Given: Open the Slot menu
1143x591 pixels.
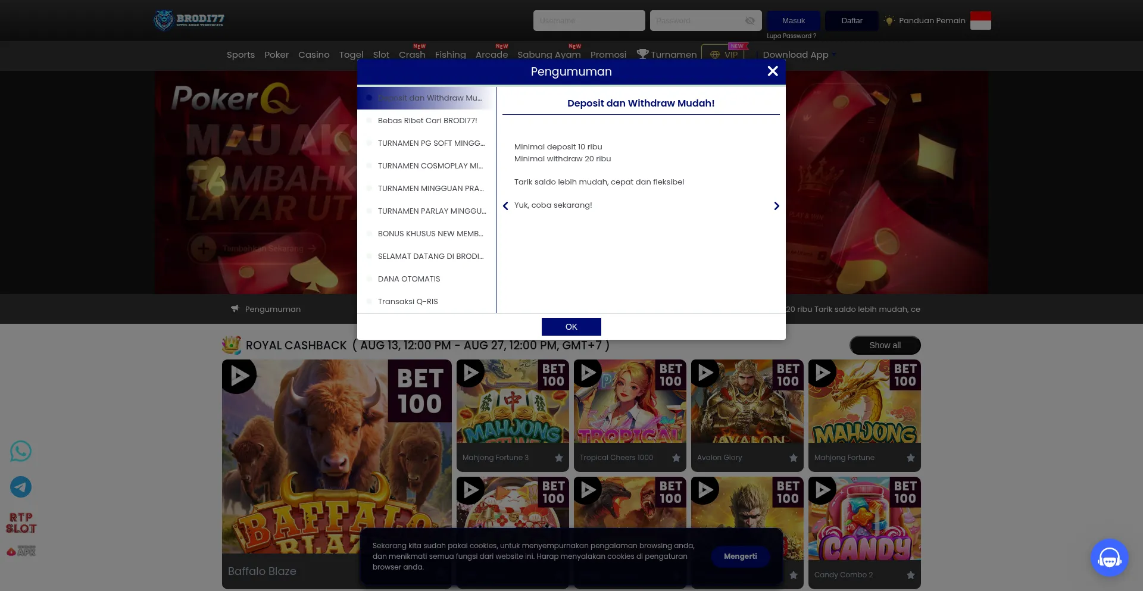Looking at the screenshot, I should click(381, 55).
